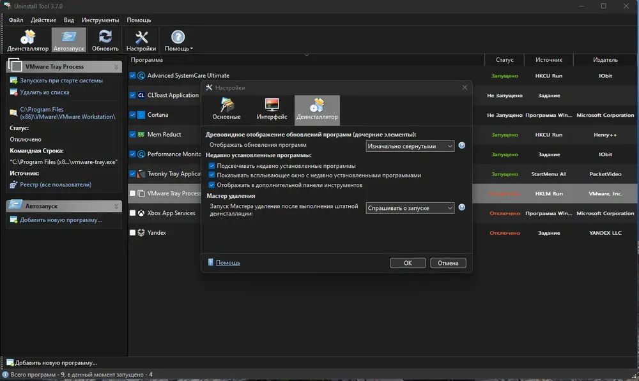The image size is (639, 381).
Task: Click help icon next to Спрашивать о запуске
Action: click(462, 207)
